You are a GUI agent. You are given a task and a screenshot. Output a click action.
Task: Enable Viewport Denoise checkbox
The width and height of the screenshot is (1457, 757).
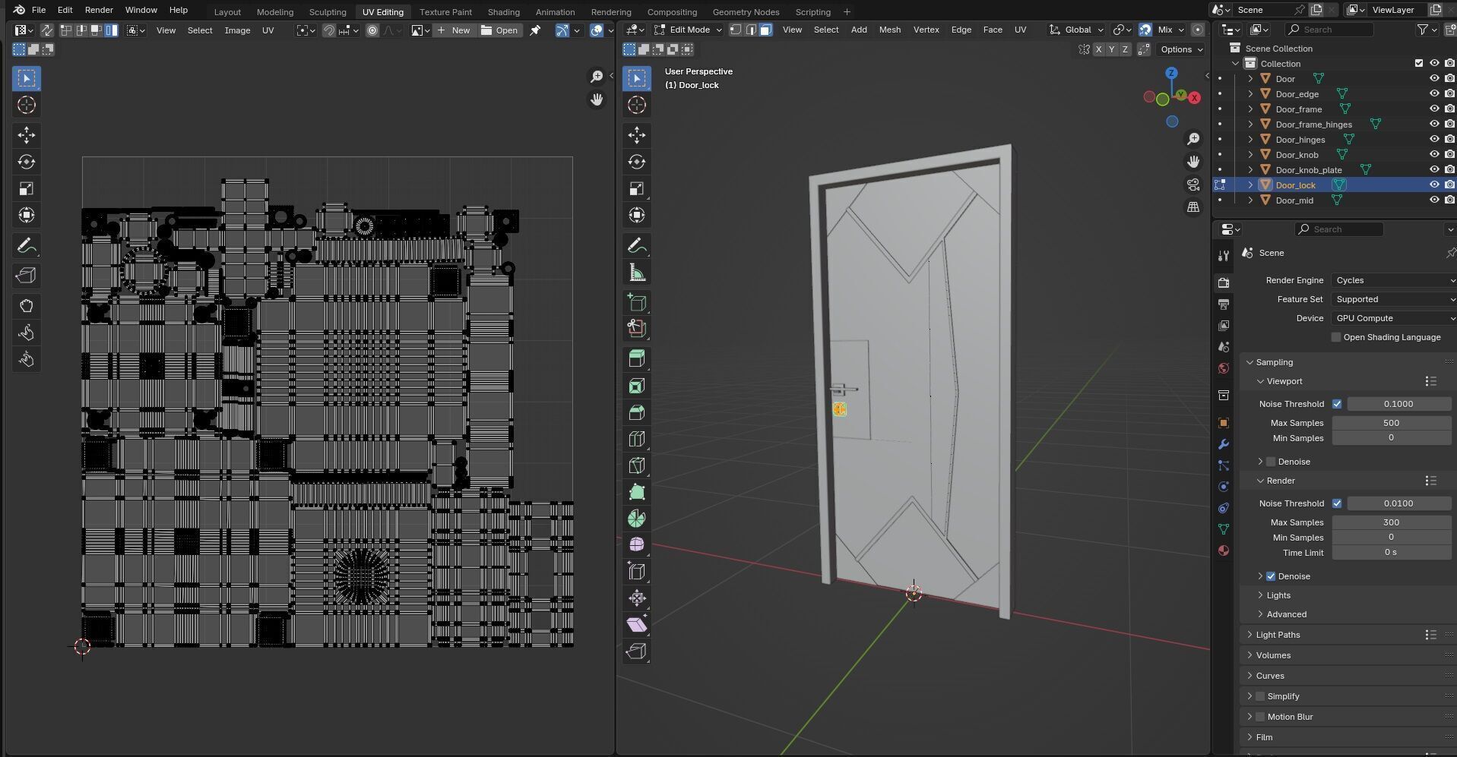pyautogui.click(x=1271, y=462)
